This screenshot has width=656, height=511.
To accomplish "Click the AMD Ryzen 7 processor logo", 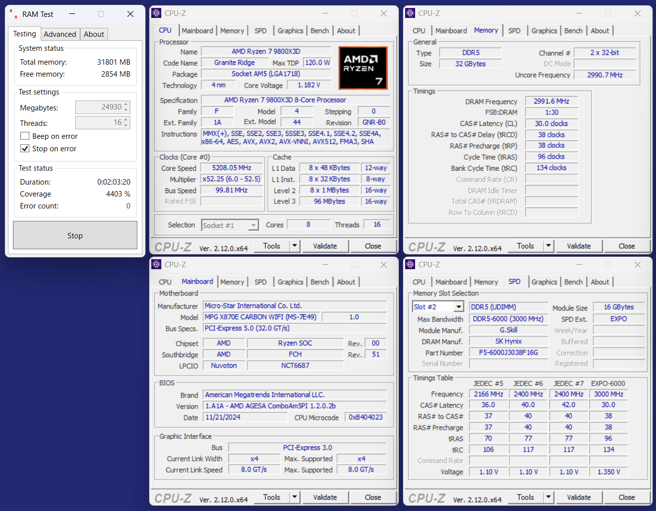I will point(363,68).
